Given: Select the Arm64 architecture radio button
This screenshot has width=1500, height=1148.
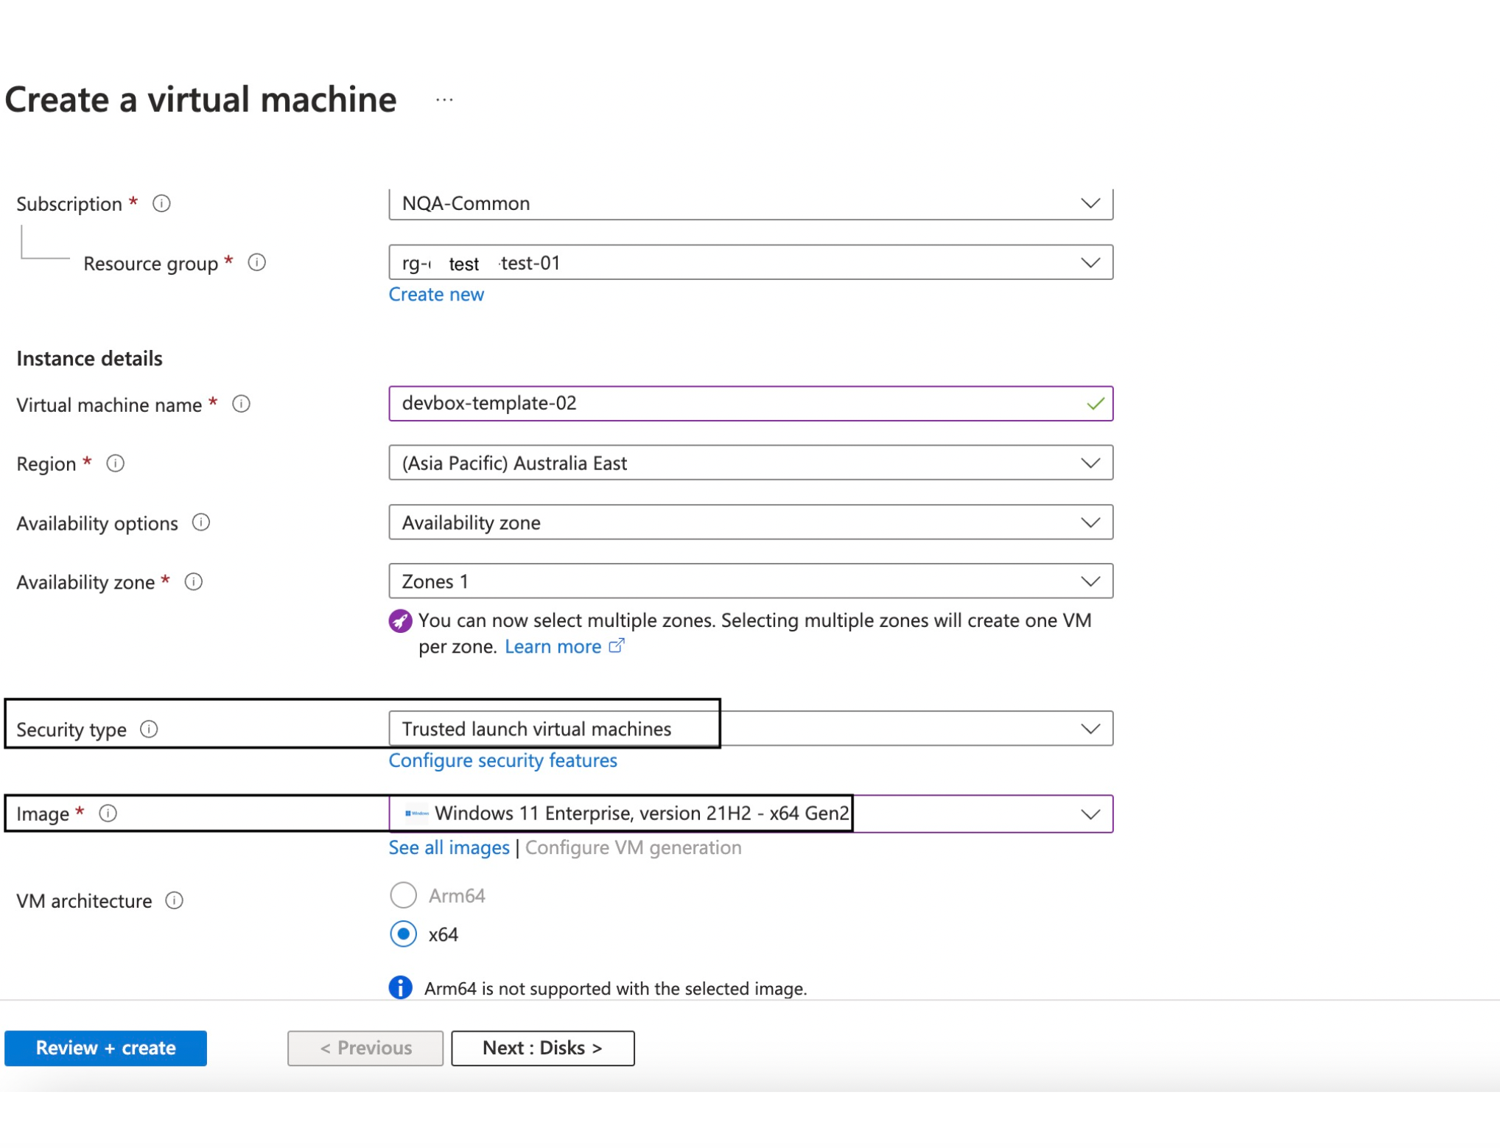Looking at the screenshot, I should click(403, 895).
